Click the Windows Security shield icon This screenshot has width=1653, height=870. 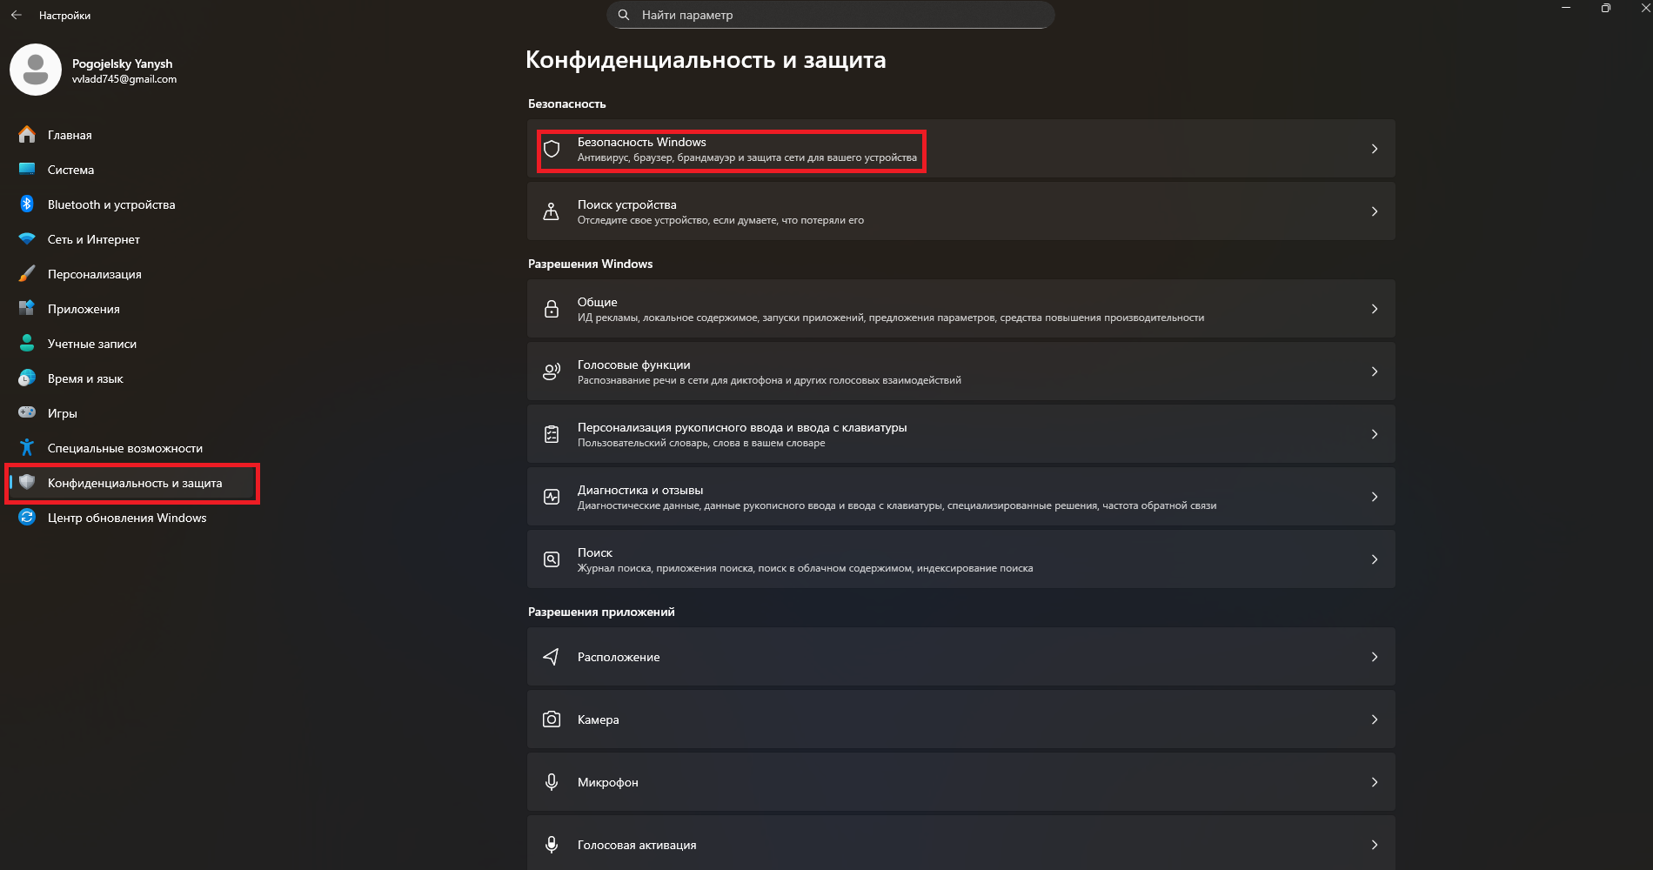pyautogui.click(x=552, y=149)
